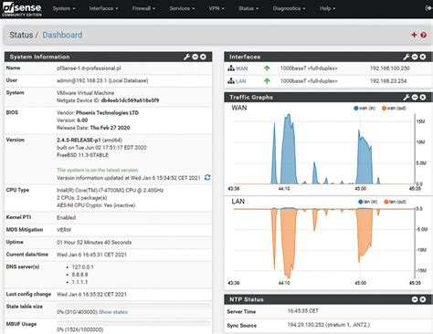
Task: Click the WAN traffic graph area
Action: point(324,149)
